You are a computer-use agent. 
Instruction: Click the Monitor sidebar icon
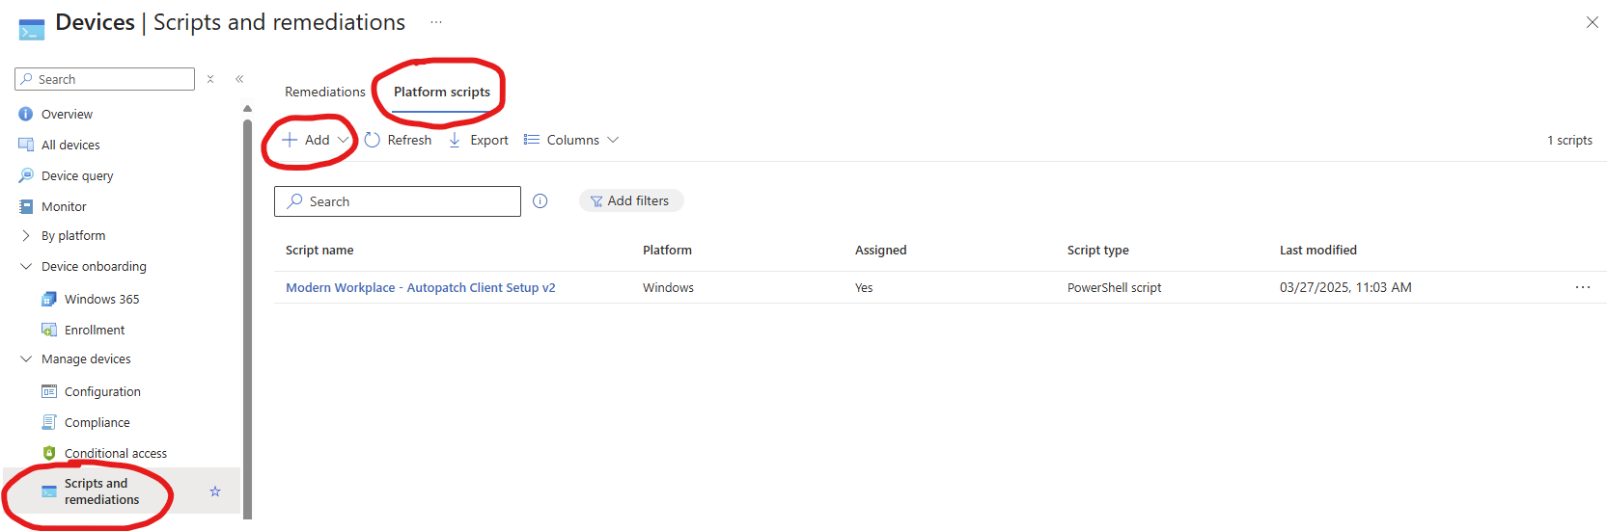click(x=26, y=206)
